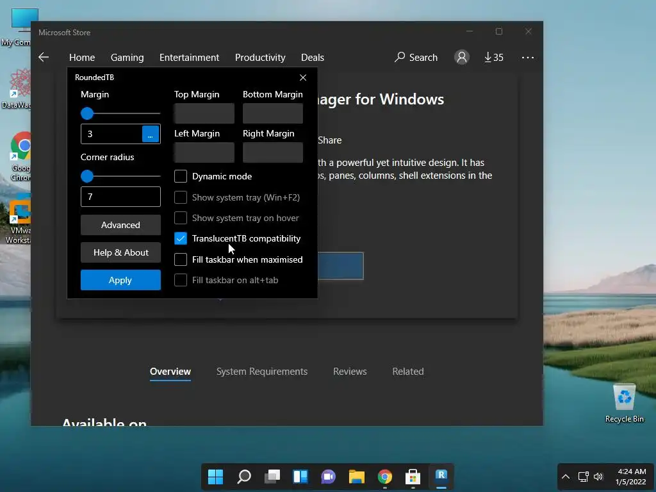Viewport: 656px width, 492px height.
Task: Select the Recycle Bin desktop icon
Action: [624, 404]
